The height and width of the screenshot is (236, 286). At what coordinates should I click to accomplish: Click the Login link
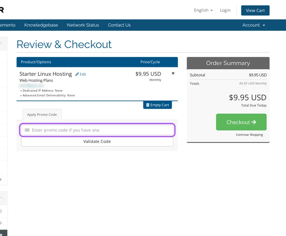pos(225,10)
